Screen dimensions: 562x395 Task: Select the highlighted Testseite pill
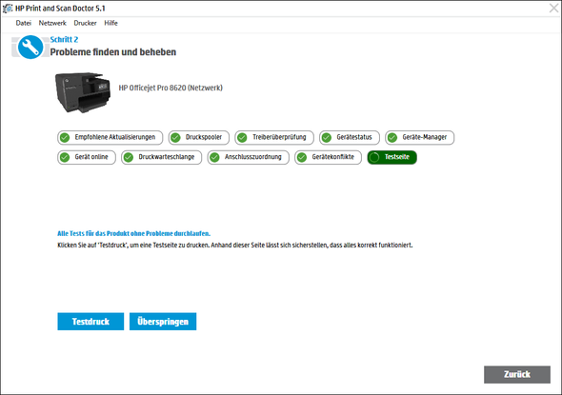(392, 157)
